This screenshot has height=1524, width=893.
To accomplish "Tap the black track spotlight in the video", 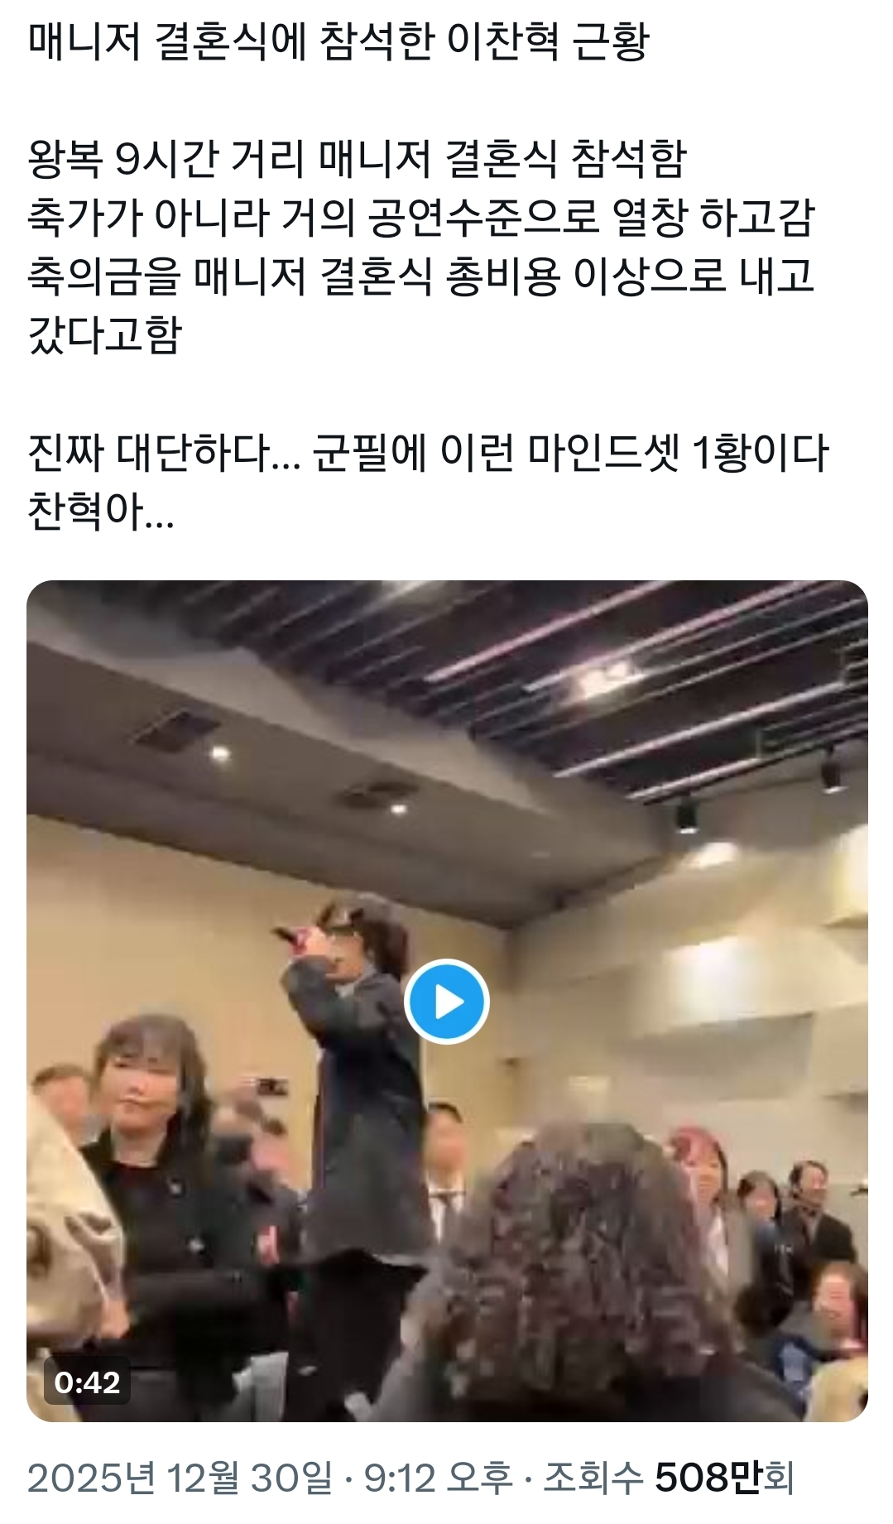I will click(x=685, y=813).
